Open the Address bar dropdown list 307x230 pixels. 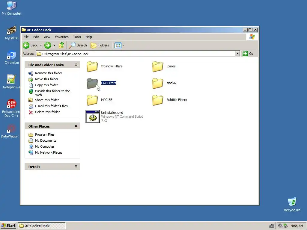click(x=237, y=54)
